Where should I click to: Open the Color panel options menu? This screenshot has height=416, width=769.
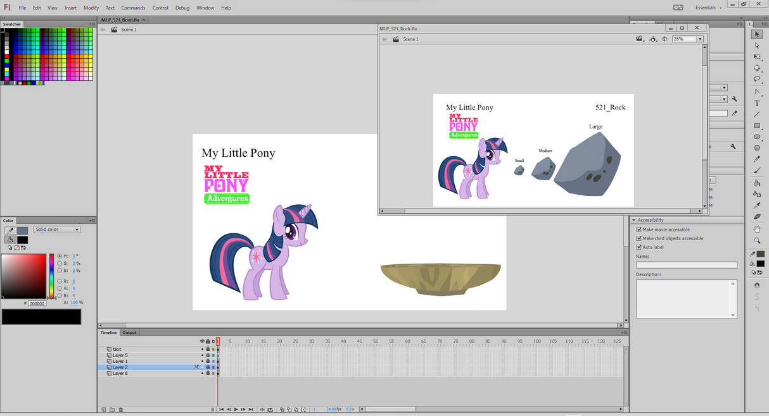92,221
